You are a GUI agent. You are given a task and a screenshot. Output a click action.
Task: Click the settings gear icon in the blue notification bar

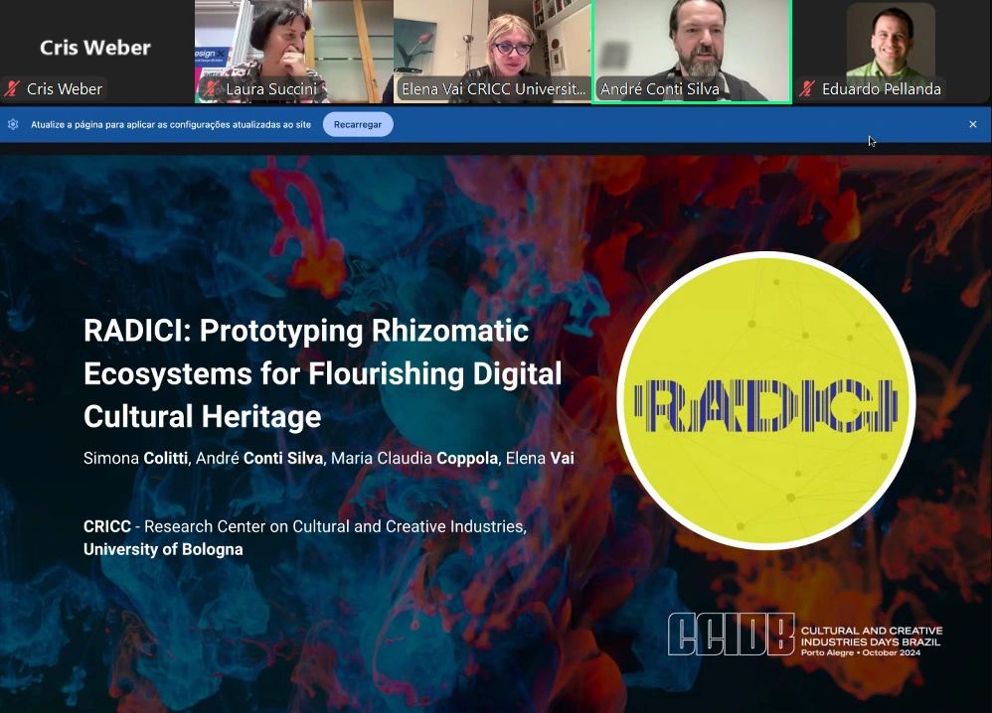[x=13, y=124]
